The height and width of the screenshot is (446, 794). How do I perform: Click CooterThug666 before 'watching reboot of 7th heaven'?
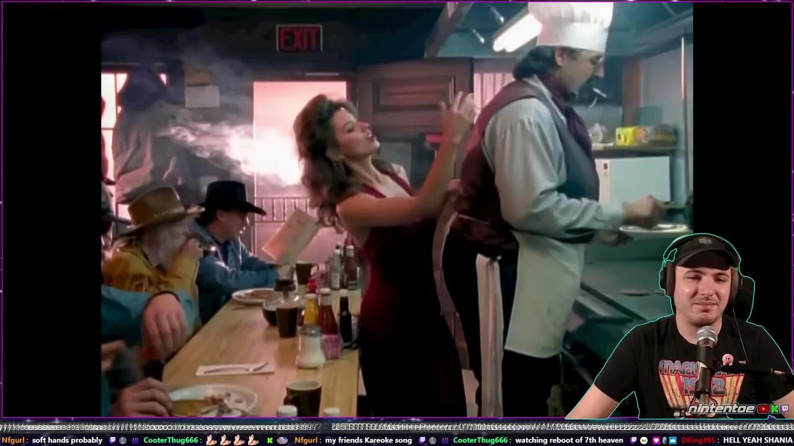pyautogui.click(x=481, y=440)
